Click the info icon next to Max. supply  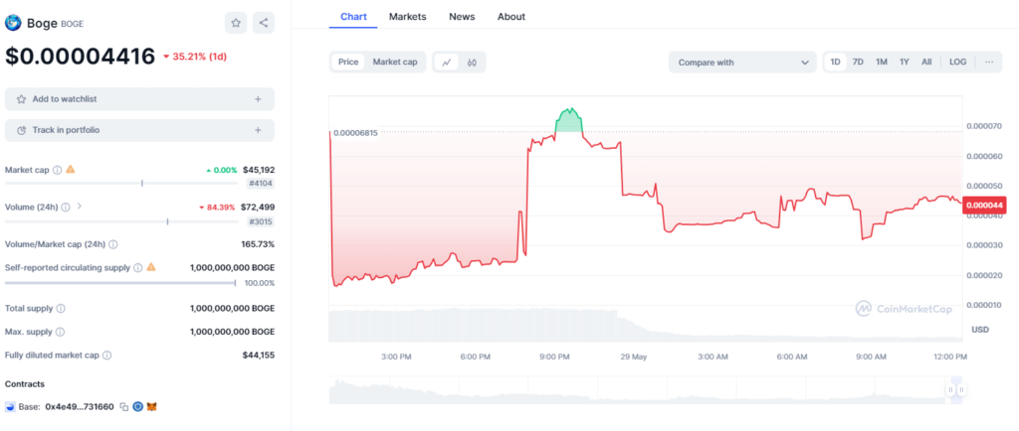pos(60,332)
